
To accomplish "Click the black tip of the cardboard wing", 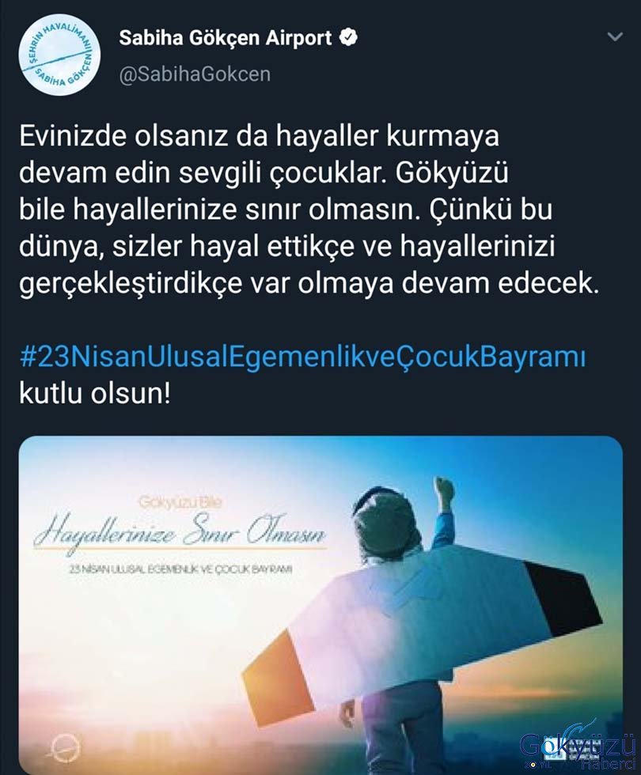I will [565, 597].
